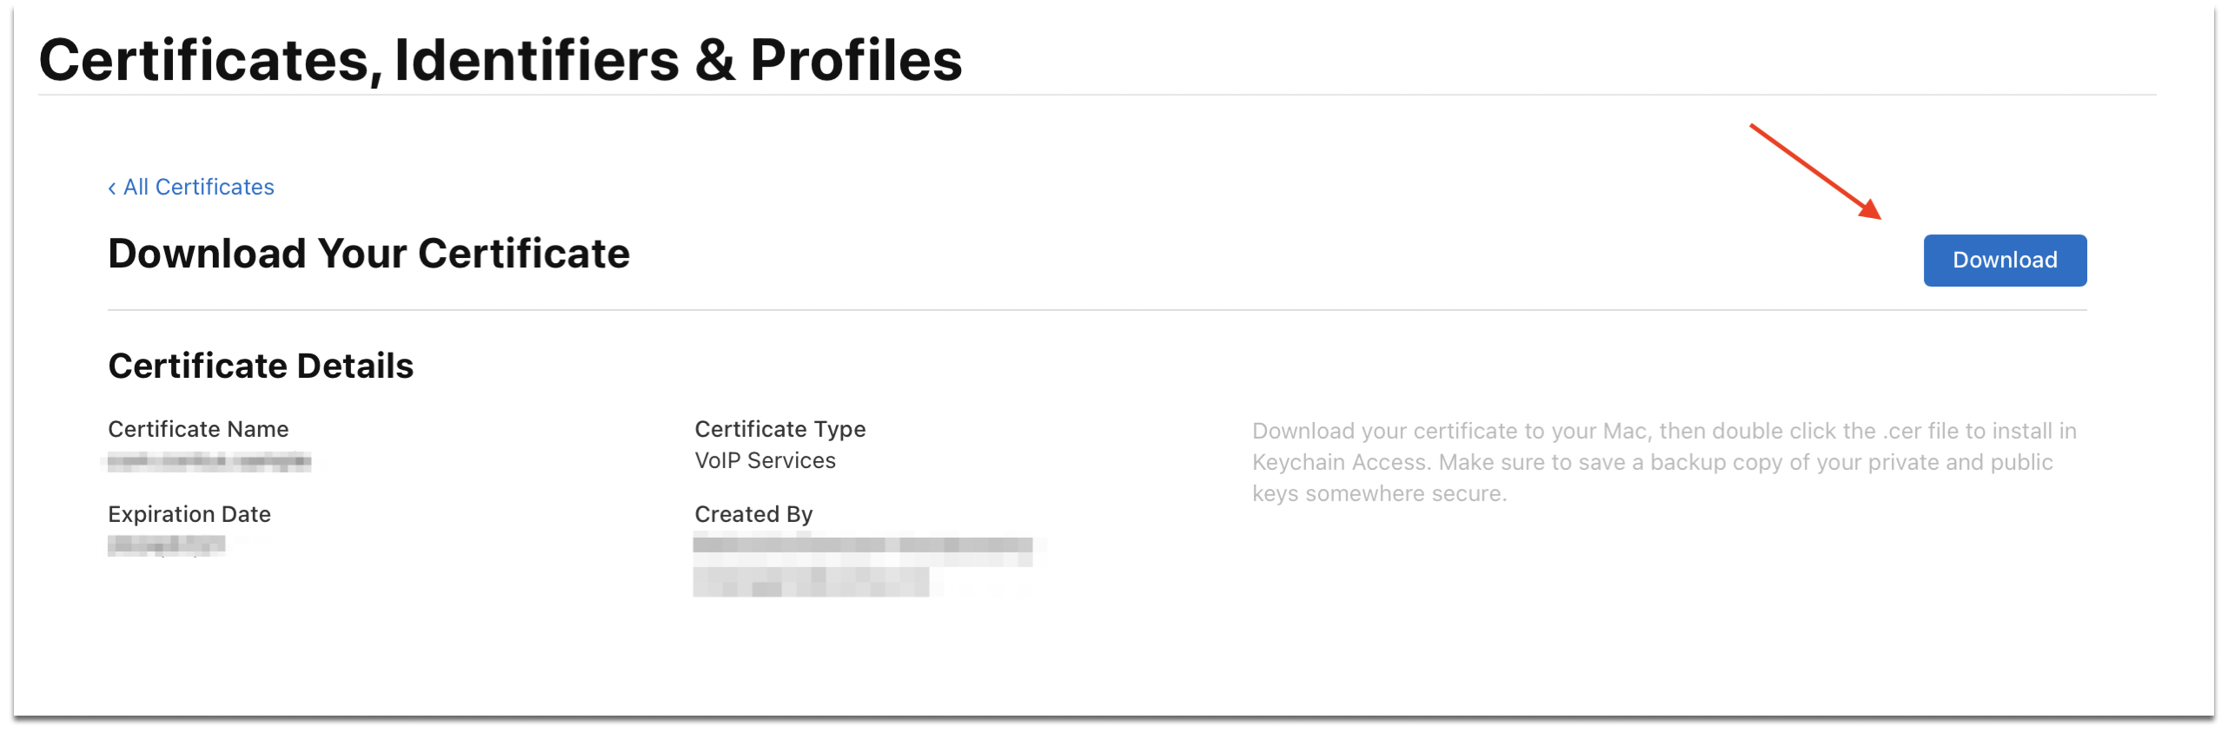Click the Certificate Name label
Image resolution: width=2228 pixels, height=733 pixels.
pyautogui.click(x=198, y=428)
